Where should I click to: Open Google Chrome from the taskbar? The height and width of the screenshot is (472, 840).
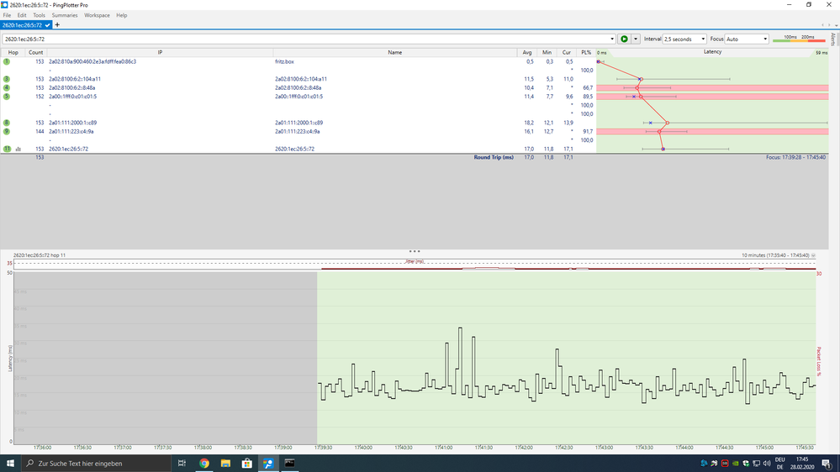tap(204, 464)
